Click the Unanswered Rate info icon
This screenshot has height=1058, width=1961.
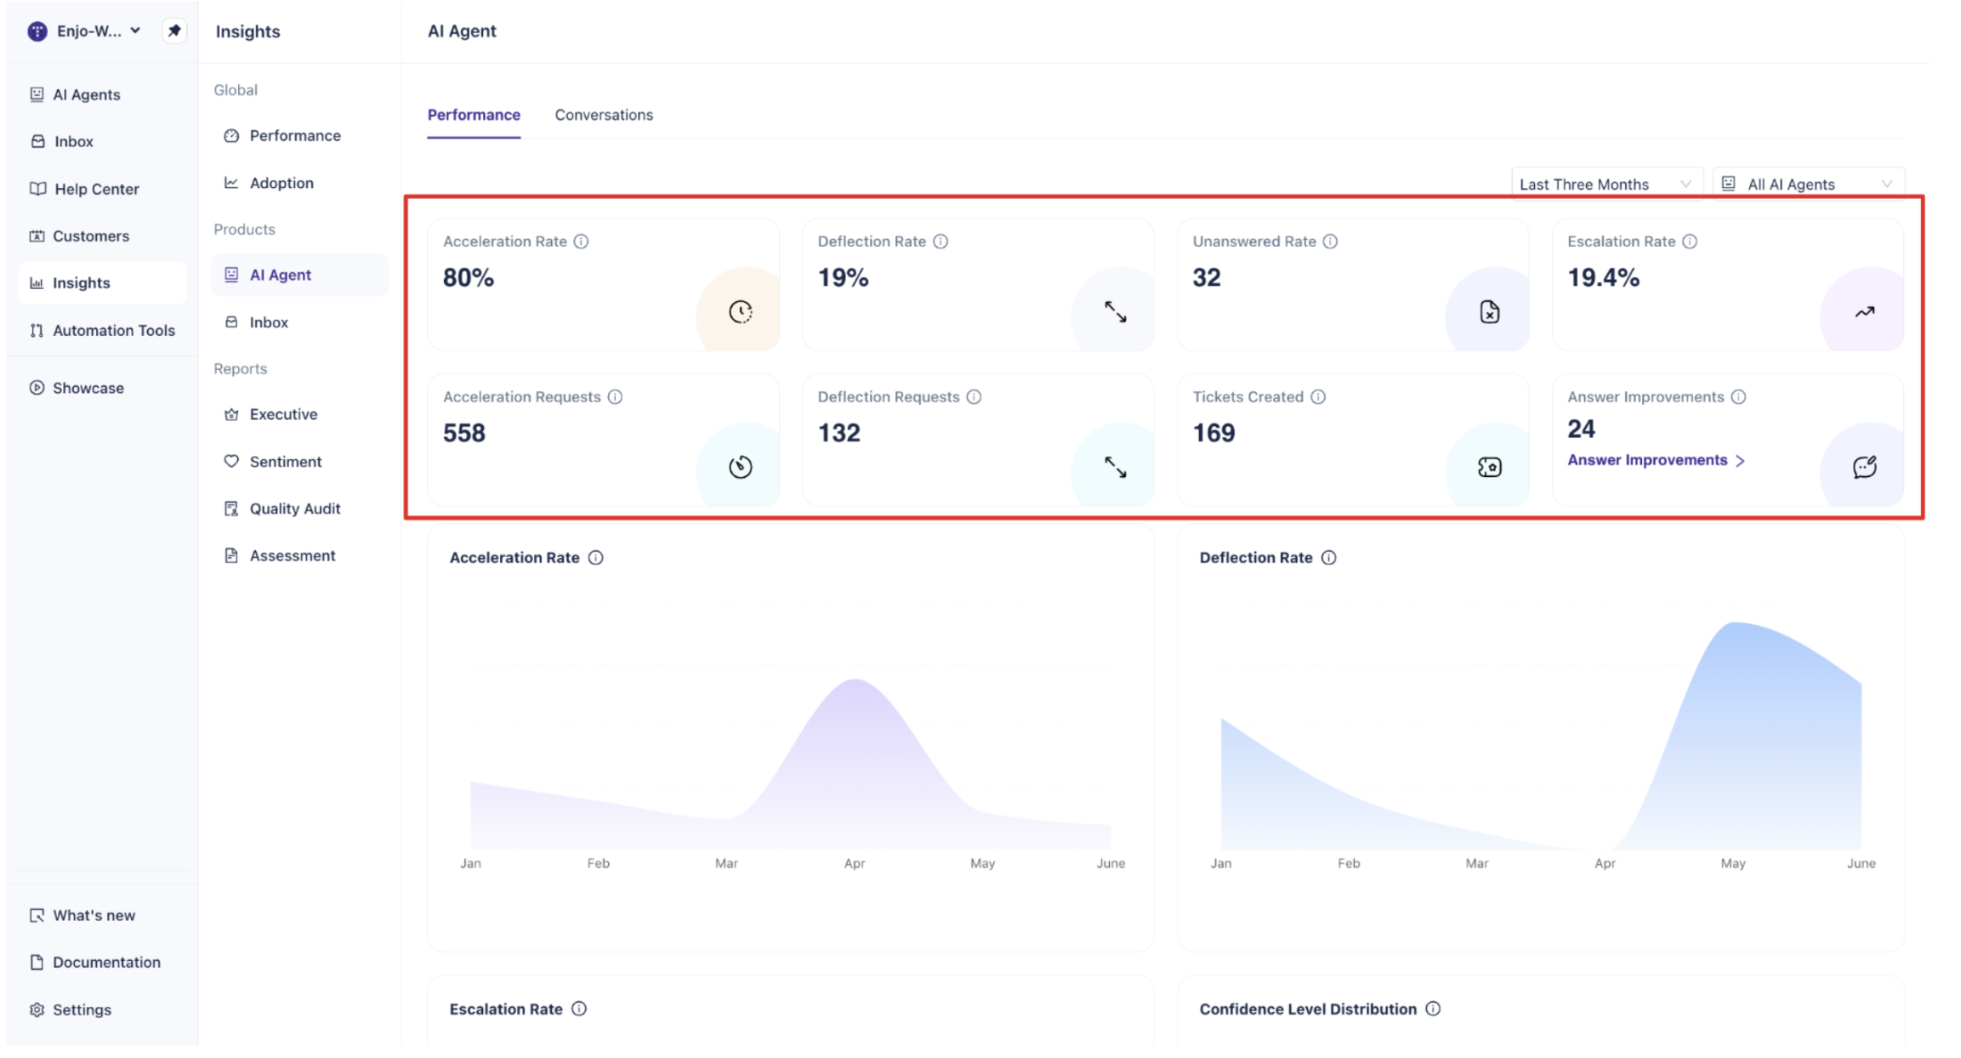click(1330, 242)
